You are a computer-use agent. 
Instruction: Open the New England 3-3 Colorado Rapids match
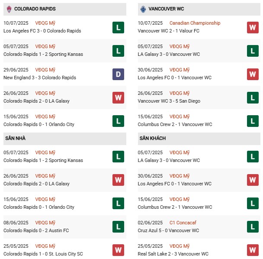click(x=40, y=78)
